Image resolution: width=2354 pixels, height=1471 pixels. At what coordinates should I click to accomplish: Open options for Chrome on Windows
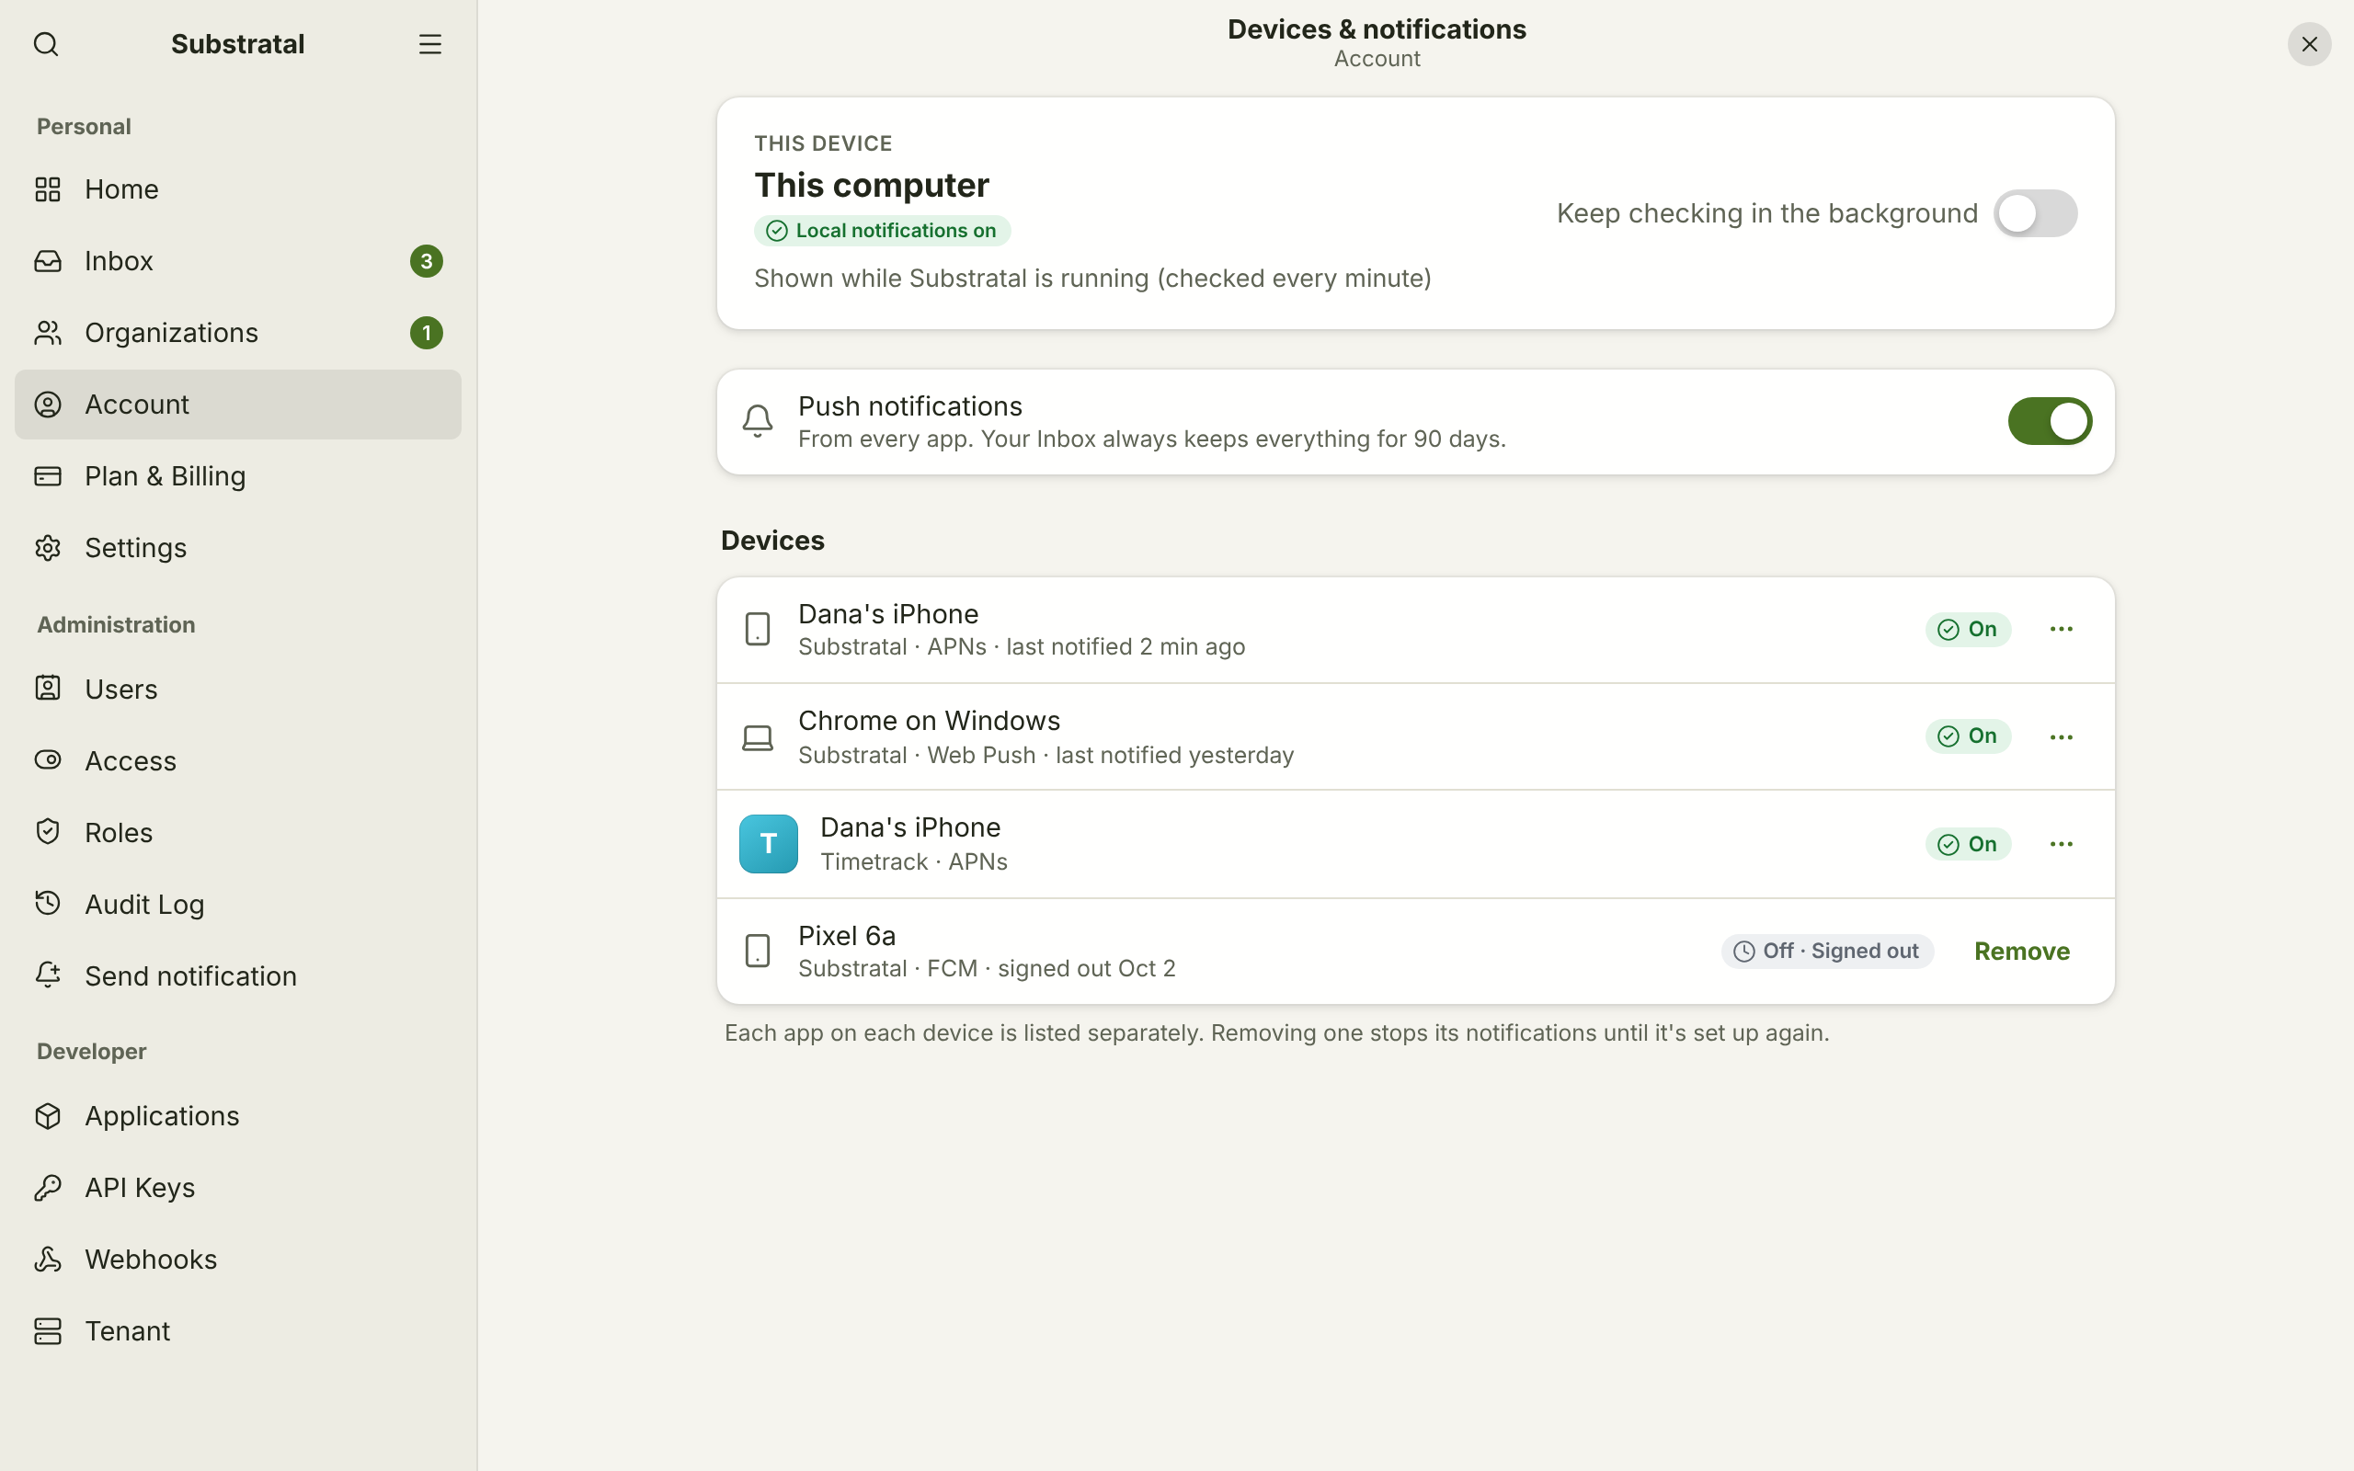point(2062,737)
